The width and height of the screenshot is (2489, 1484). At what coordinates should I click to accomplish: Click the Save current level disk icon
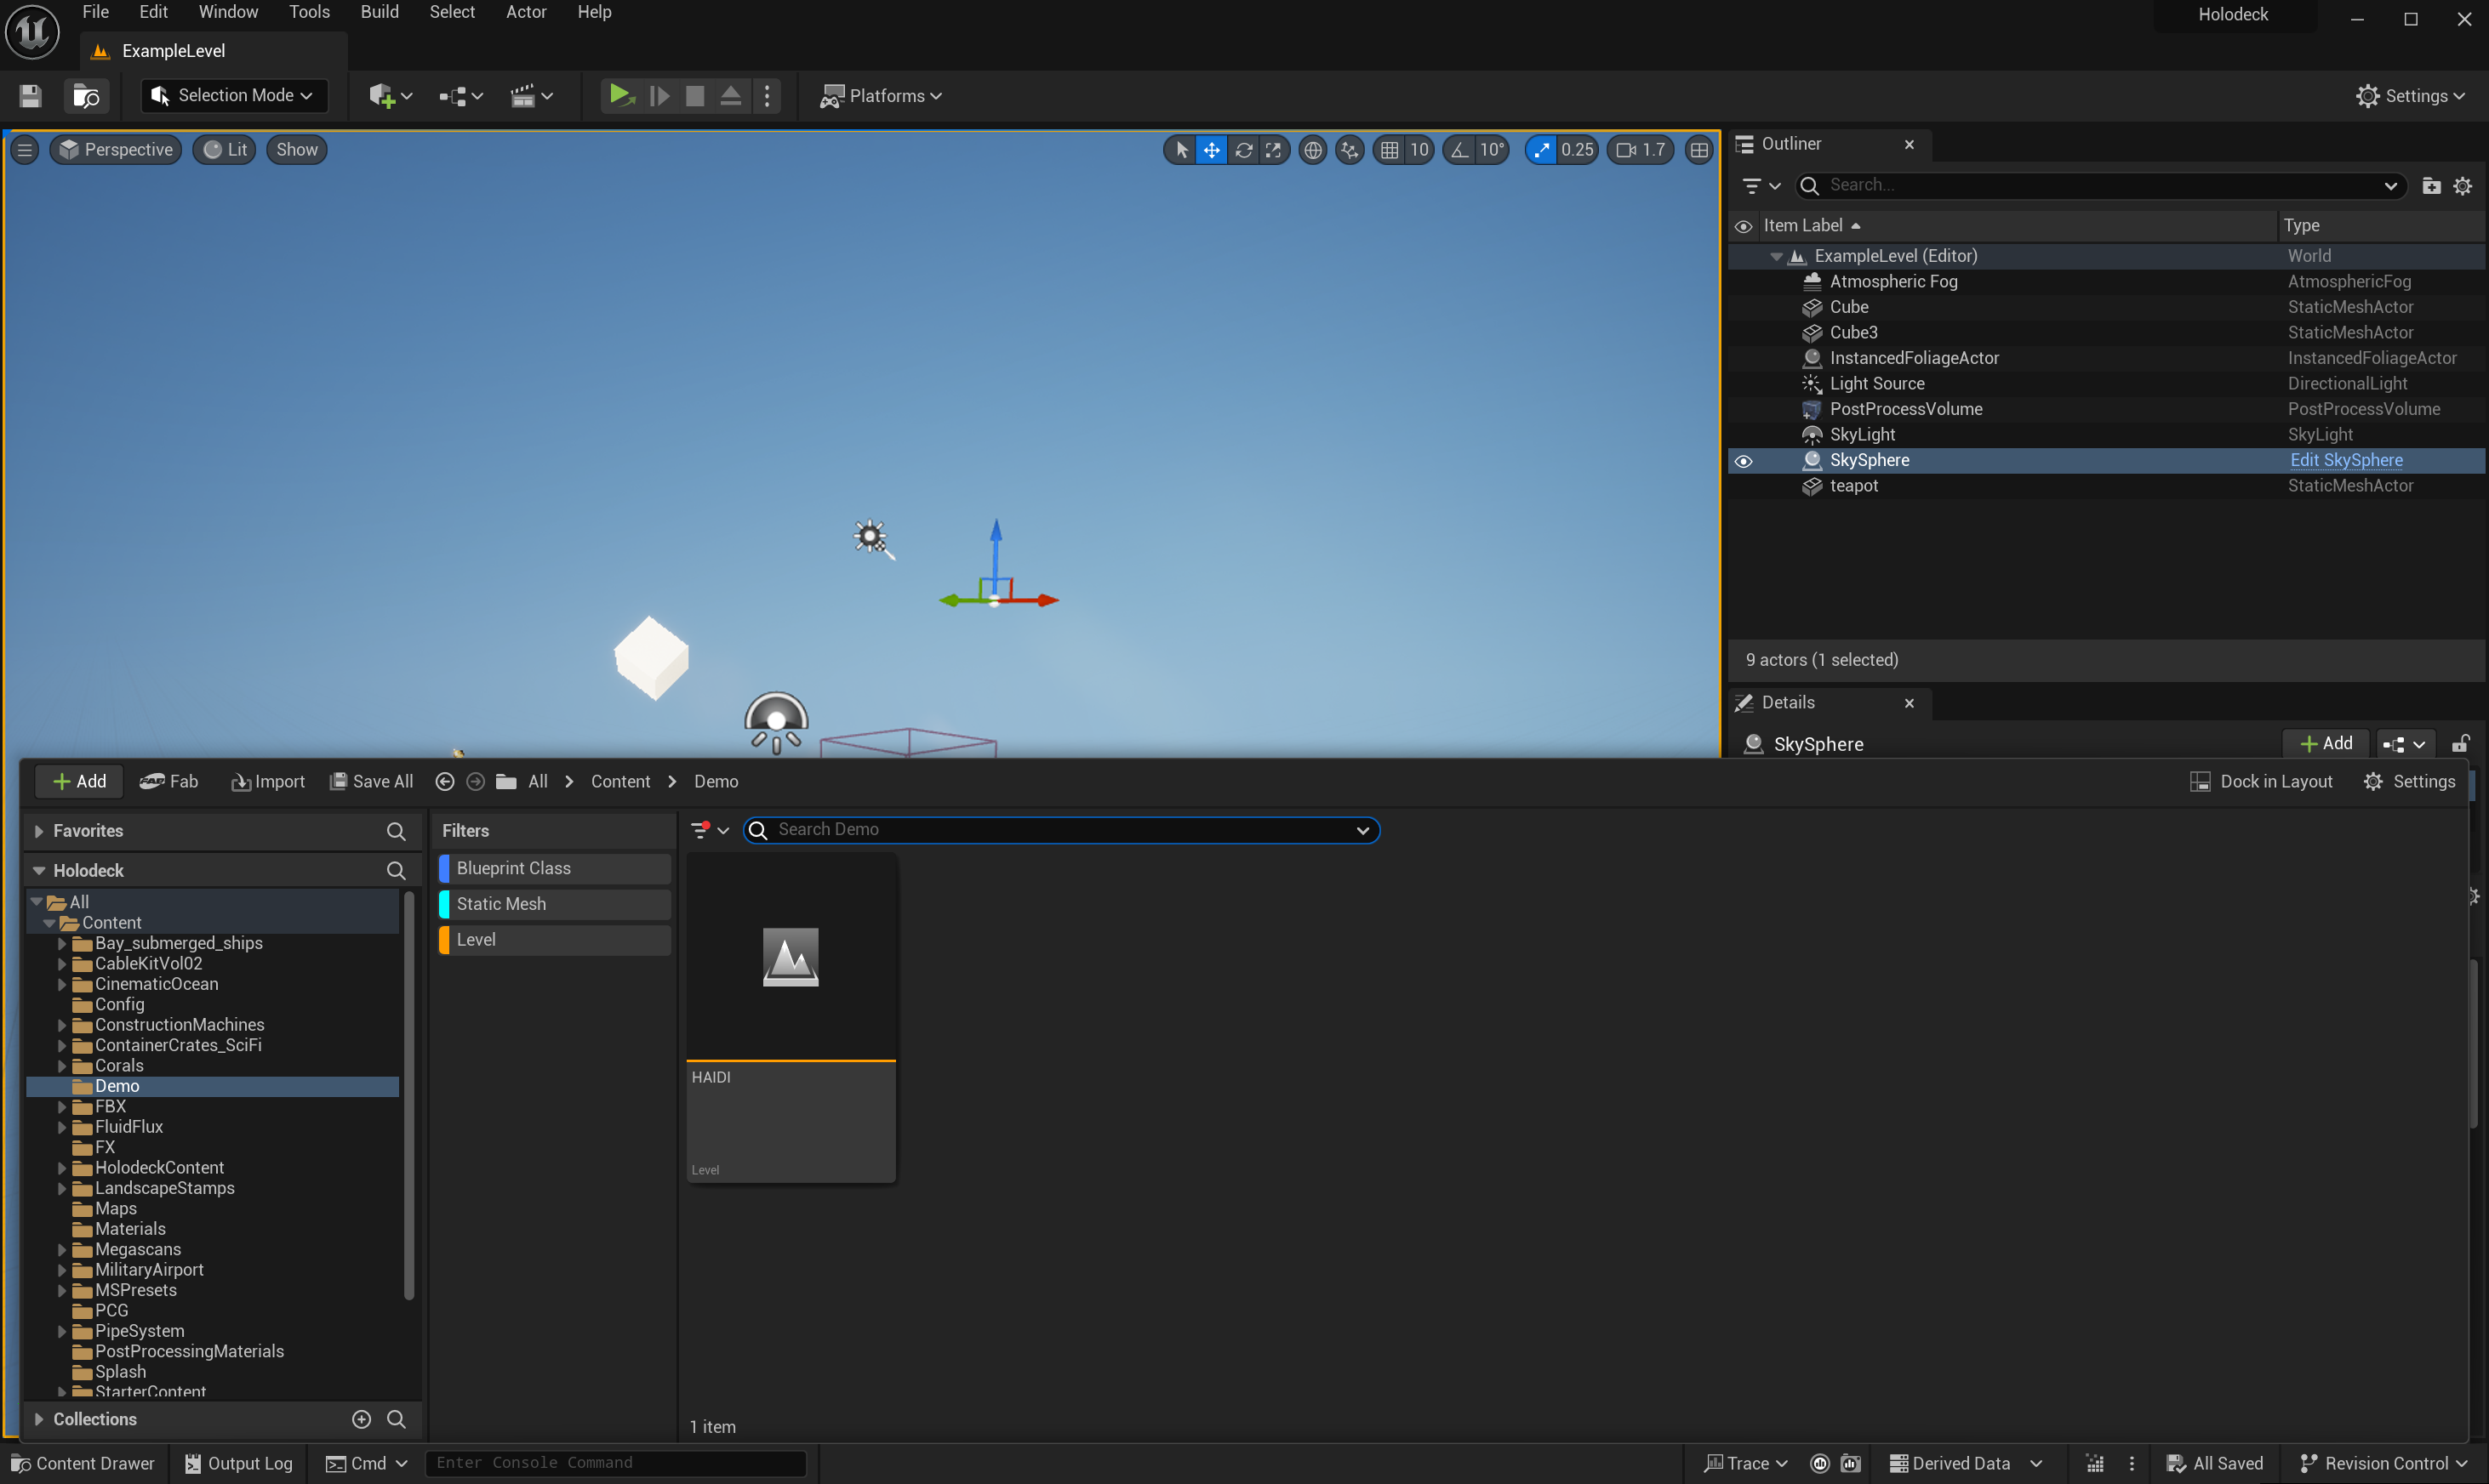point(30,96)
